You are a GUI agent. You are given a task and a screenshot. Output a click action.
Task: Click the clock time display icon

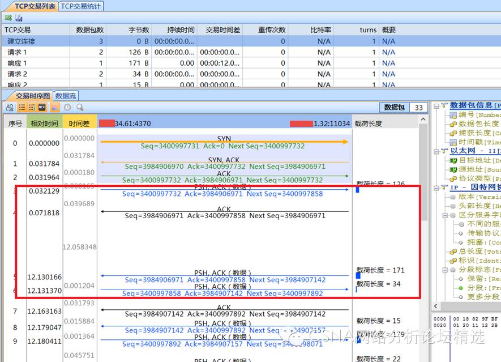click(67, 107)
